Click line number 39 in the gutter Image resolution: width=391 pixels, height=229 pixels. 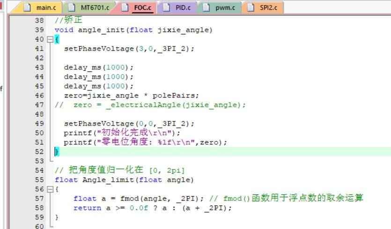(x=39, y=30)
